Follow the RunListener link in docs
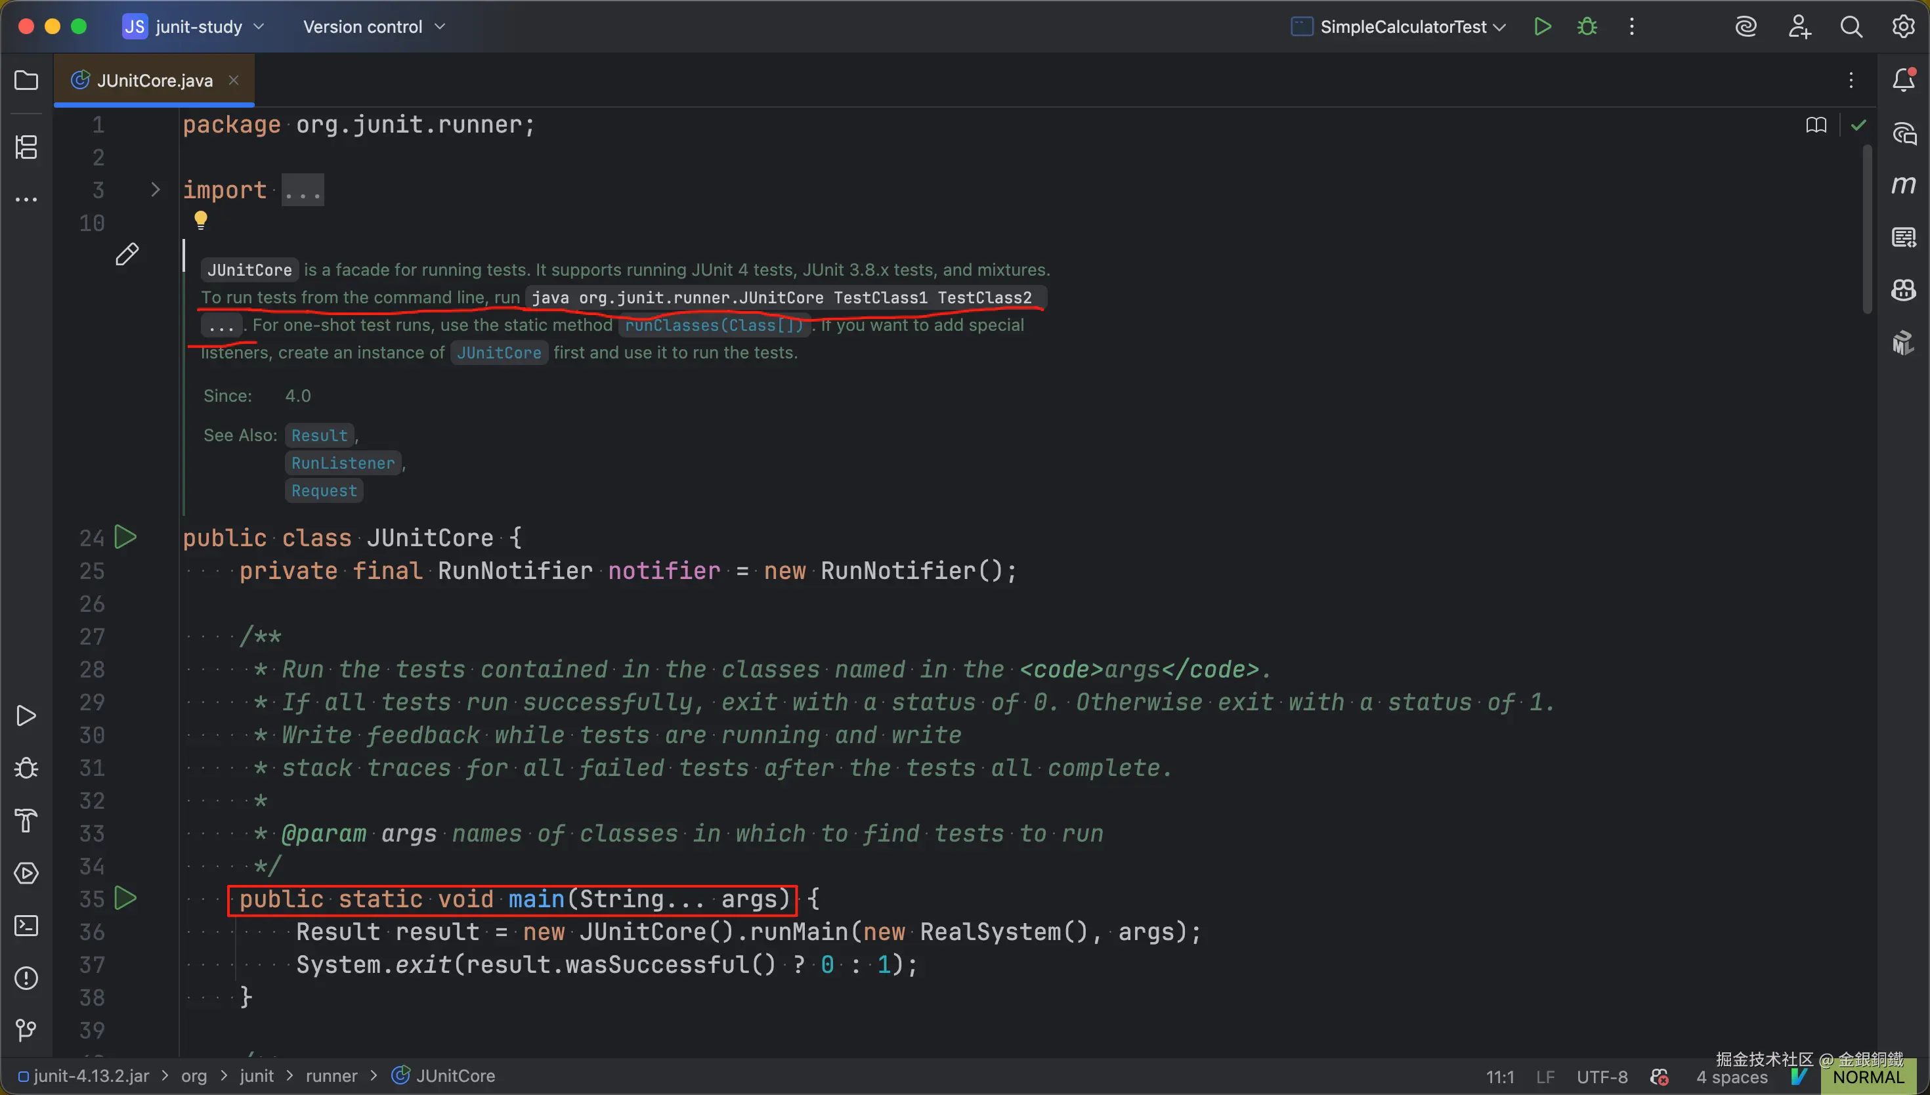Viewport: 1930px width, 1095px height. pos(343,463)
